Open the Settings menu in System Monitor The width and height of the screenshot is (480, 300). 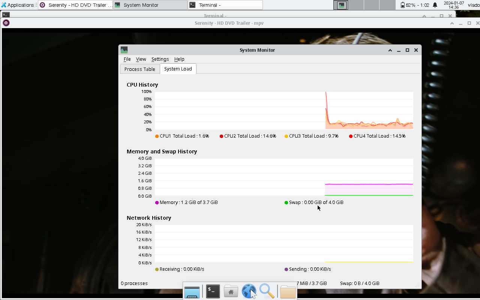point(160,59)
